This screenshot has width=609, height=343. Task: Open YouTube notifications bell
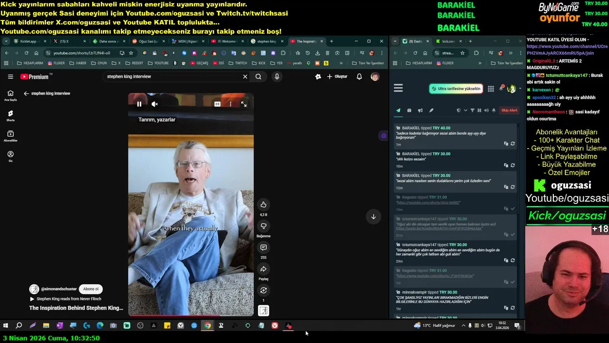(x=359, y=76)
